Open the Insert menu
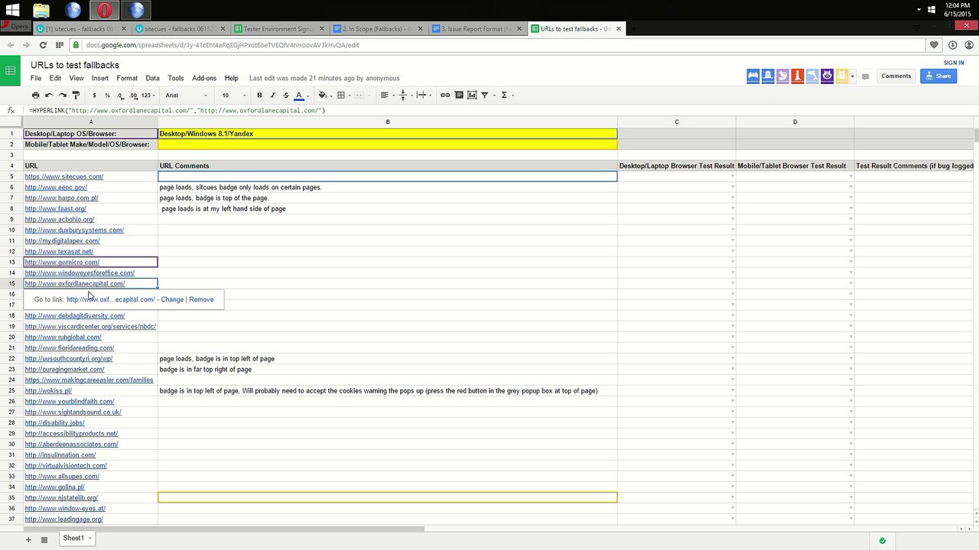The image size is (979, 550). click(x=100, y=78)
